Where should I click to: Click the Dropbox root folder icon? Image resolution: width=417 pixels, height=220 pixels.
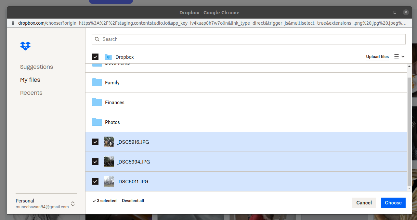click(108, 57)
